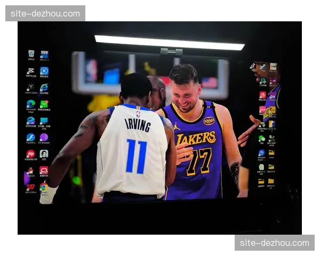Open the Legion Zone shortcut
This screenshot has width=320, height=256.
pyautogui.click(x=31, y=87)
